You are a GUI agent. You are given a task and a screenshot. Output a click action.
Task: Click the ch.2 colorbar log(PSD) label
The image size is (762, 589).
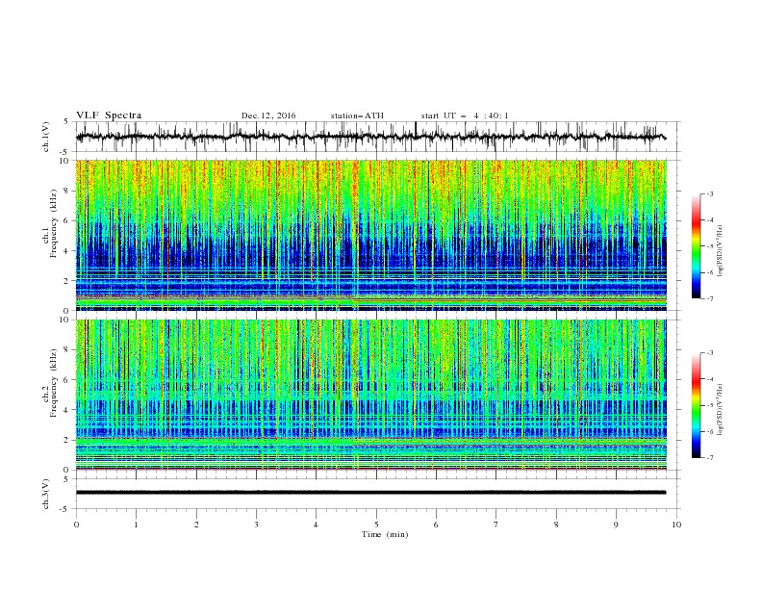pyautogui.click(x=720, y=410)
